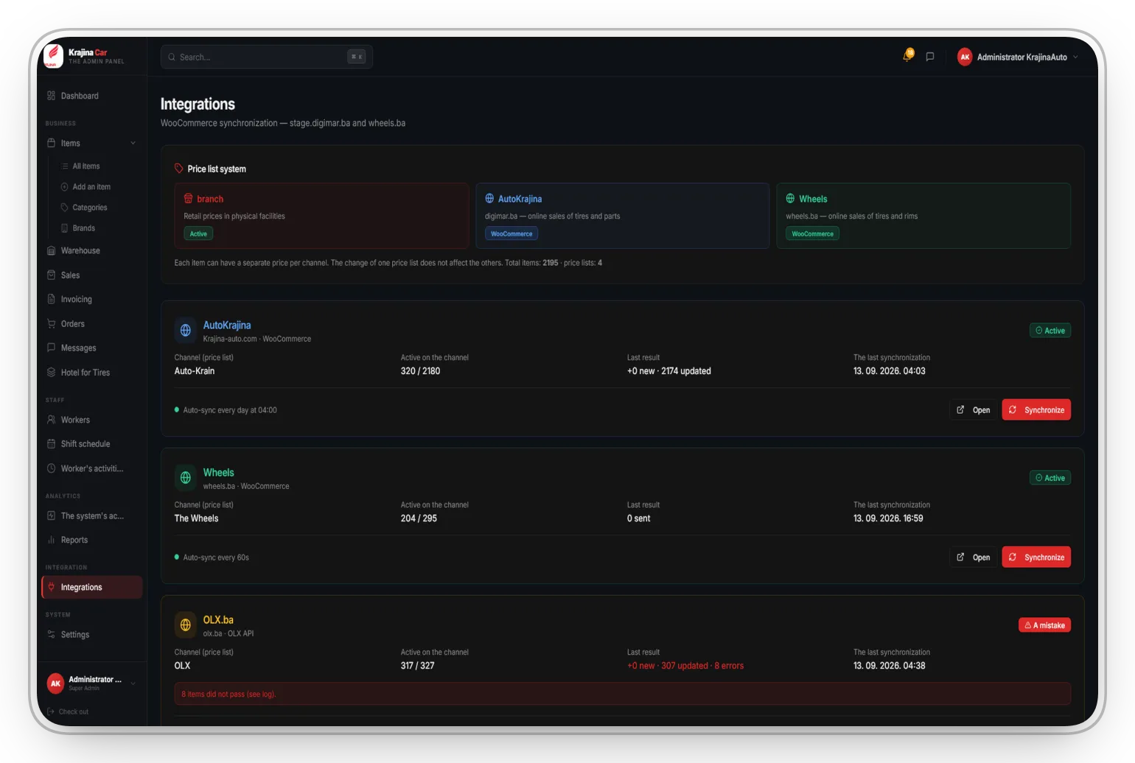Click the Search input field
This screenshot has height=763, width=1135.
267,57
